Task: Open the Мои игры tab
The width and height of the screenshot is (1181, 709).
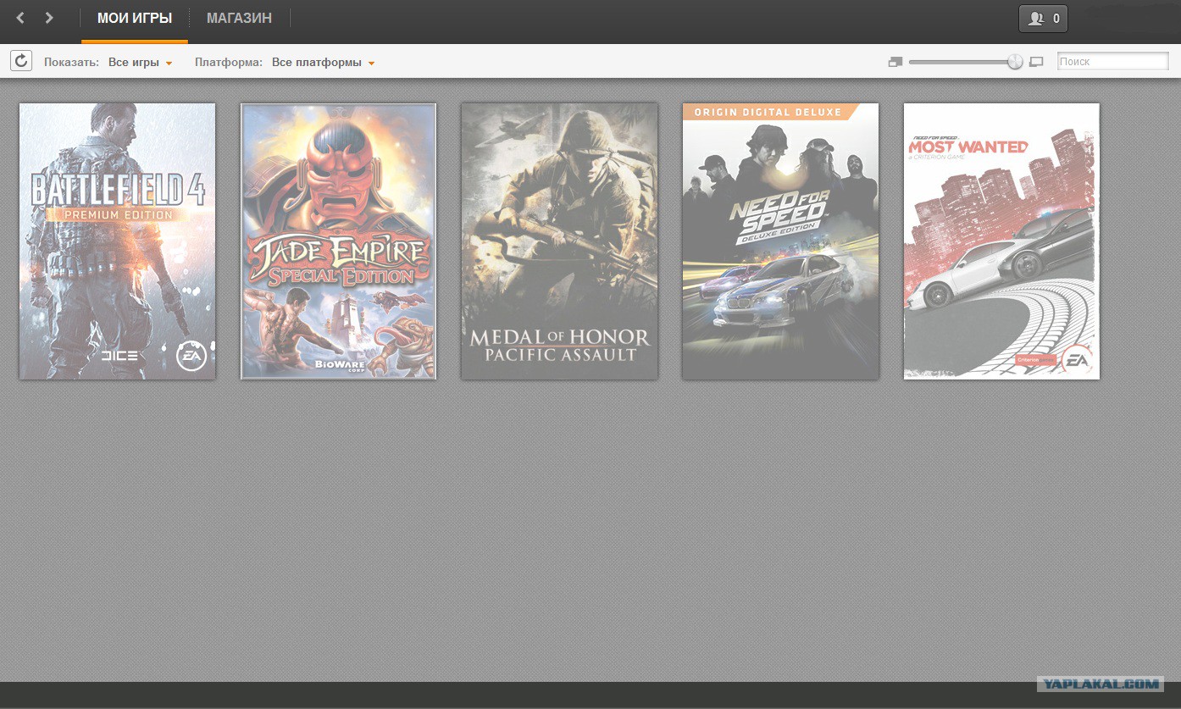Action: (135, 19)
